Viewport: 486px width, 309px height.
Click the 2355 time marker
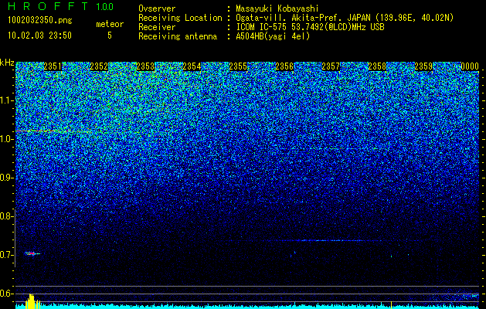point(238,66)
